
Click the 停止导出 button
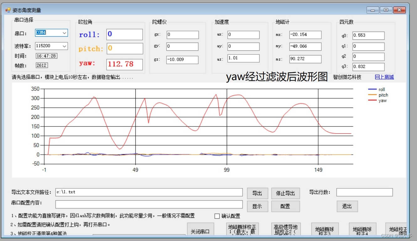tap(285, 193)
